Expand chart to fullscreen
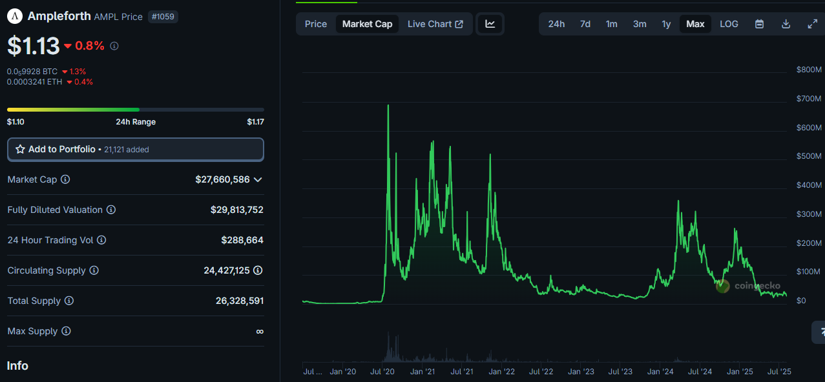Viewport: 825px width, 382px height. coord(813,24)
